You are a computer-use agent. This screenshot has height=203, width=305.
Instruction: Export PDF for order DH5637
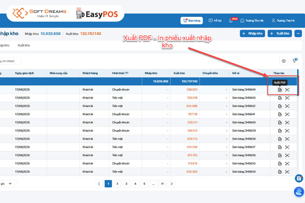point(280,147)
